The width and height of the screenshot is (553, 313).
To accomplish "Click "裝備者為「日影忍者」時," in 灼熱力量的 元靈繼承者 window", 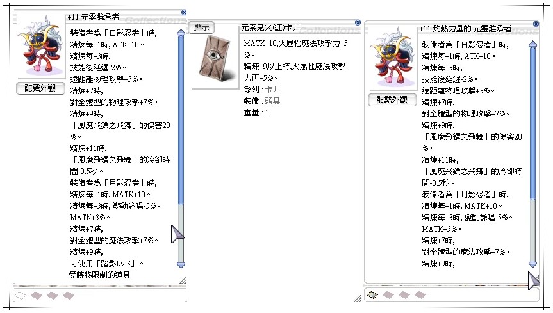I will tap(466, 45).
